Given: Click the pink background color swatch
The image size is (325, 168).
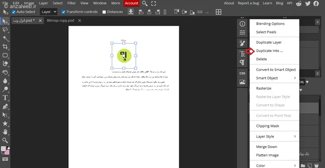Looking at the screenshot, I should [7, 153].
